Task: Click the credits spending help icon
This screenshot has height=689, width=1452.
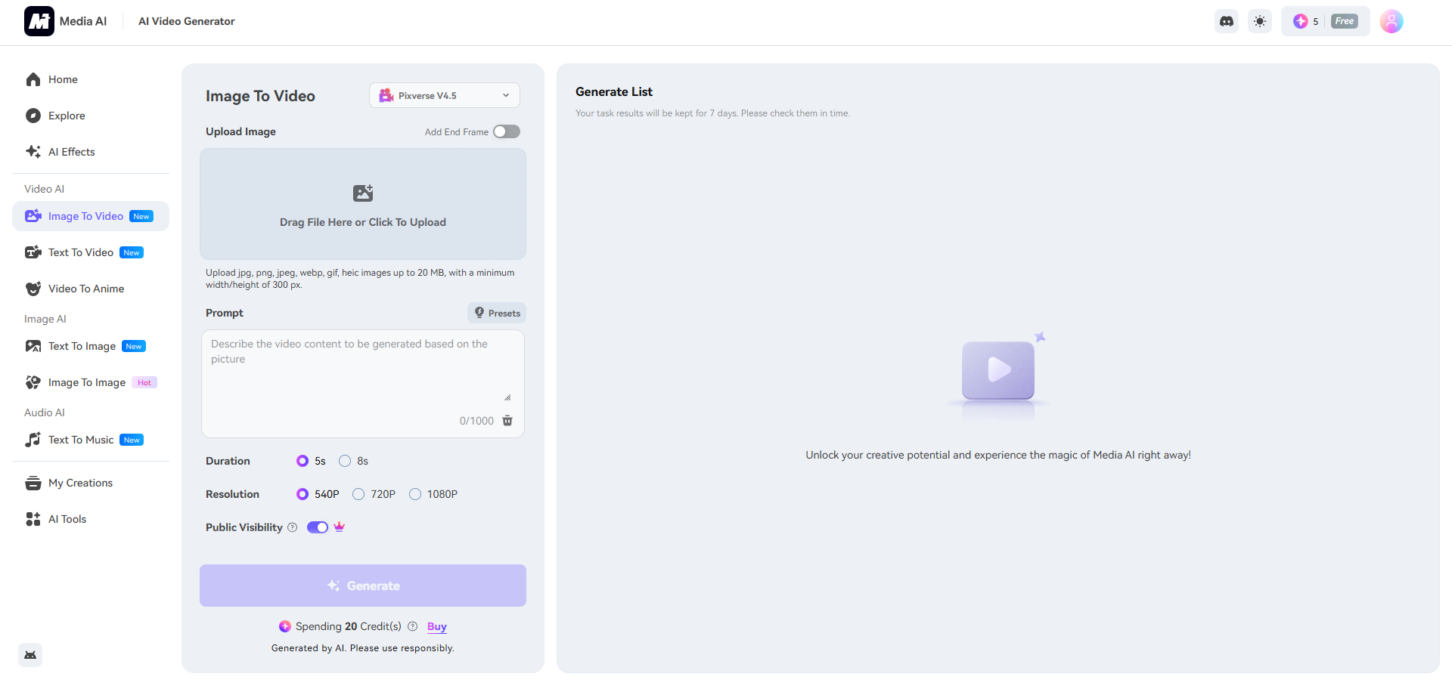Action: (x=413, y=626)
